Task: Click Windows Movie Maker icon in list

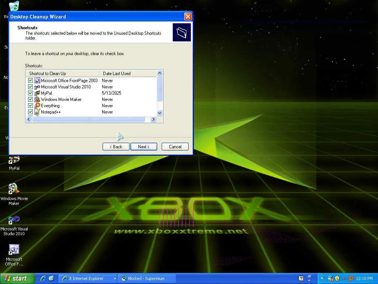Action: (x=37, y=99)
